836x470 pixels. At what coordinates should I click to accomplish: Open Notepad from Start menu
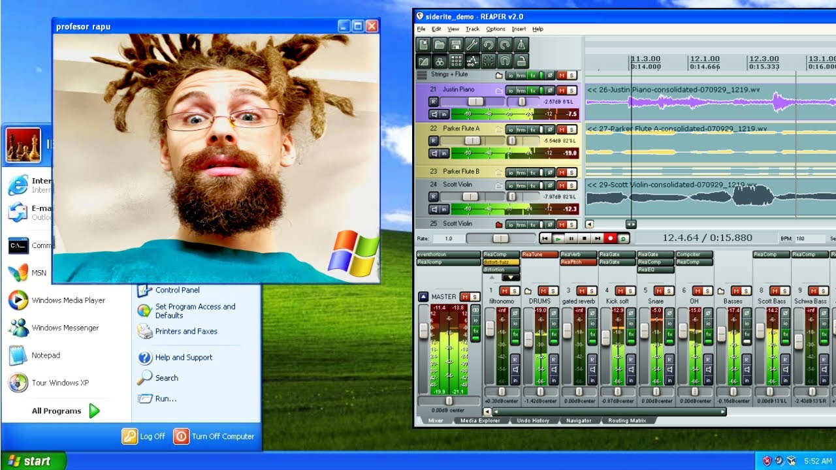click(x=46, y=355)
